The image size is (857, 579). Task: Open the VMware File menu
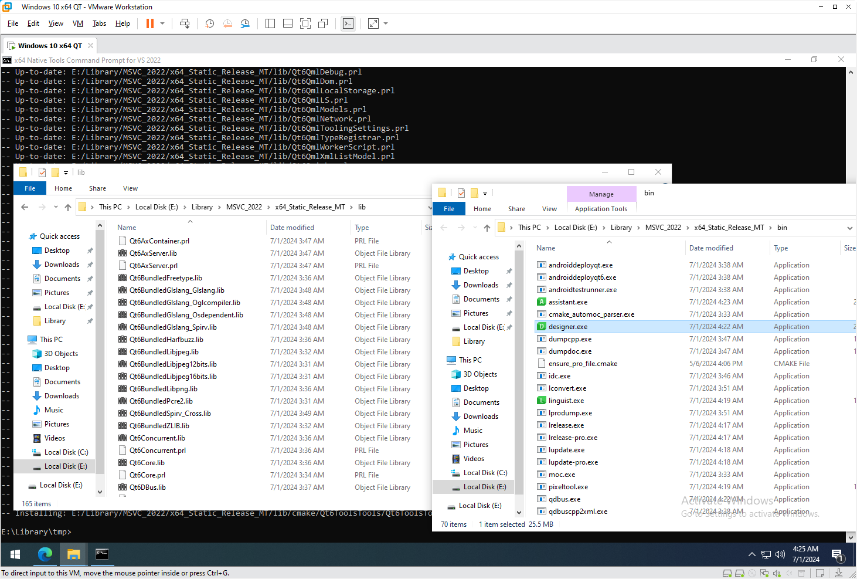coord(13,23)
